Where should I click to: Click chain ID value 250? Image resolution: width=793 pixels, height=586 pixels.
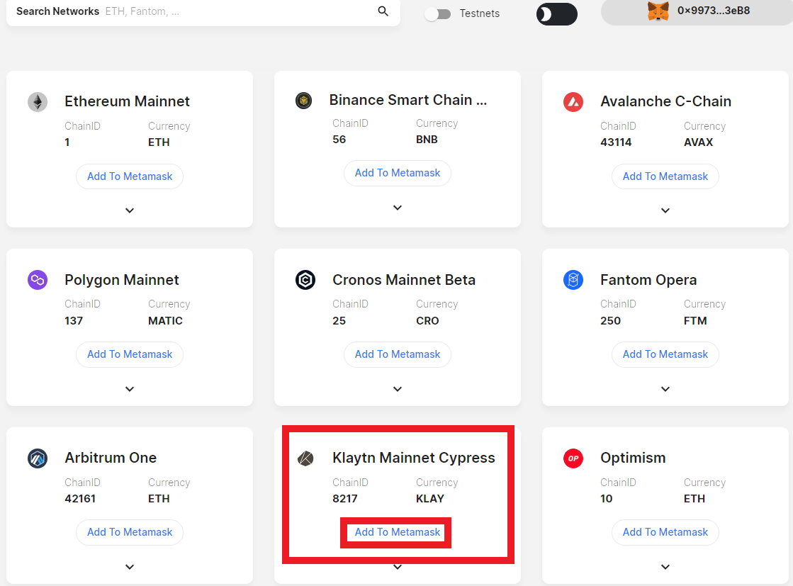[x=610, y=321]
